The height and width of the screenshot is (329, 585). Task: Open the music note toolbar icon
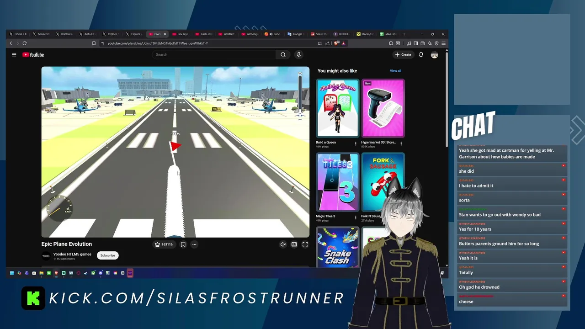coord(409,43)
